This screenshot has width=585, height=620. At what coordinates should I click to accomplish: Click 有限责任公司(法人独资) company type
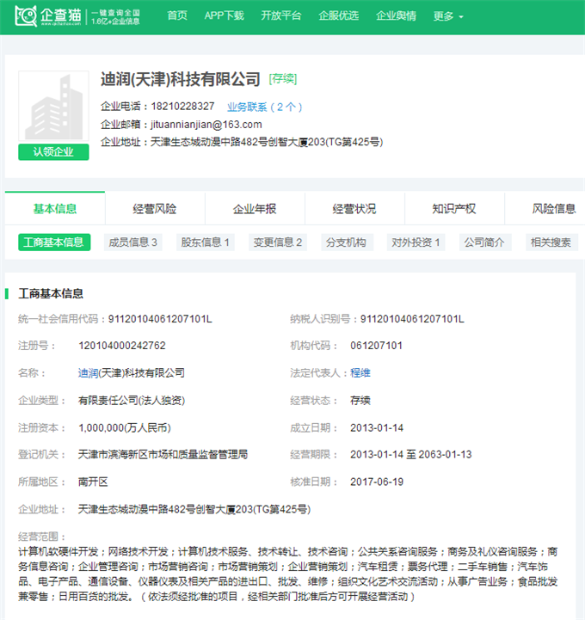(132, 400)
